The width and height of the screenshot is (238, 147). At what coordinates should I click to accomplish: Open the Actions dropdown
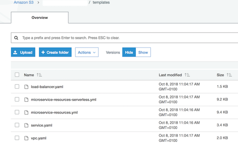click(87, 52)
